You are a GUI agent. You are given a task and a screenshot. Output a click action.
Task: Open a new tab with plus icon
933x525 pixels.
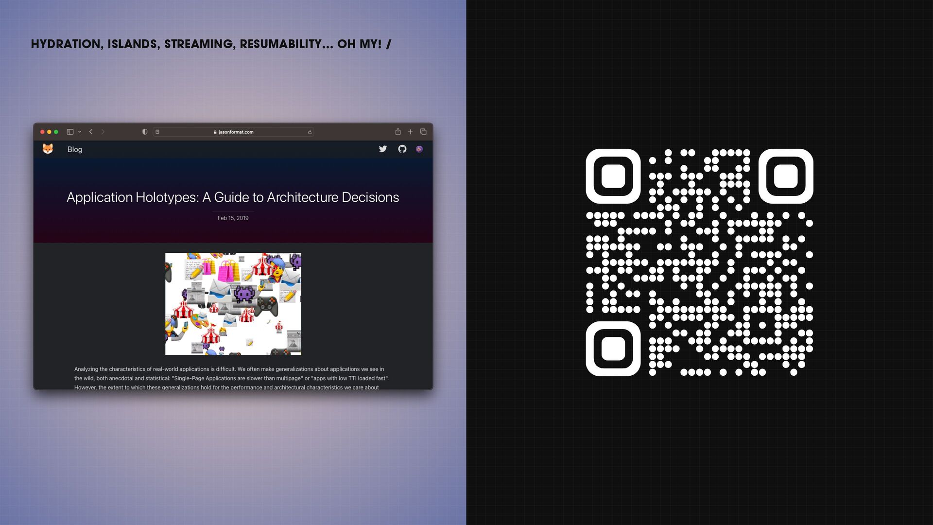tap(410, 132)
